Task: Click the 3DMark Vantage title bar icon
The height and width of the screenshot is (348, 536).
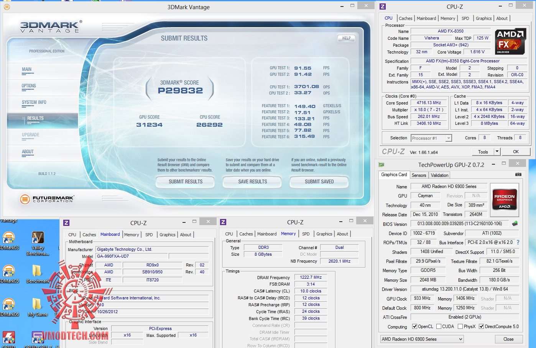Action: coord(7,7)
